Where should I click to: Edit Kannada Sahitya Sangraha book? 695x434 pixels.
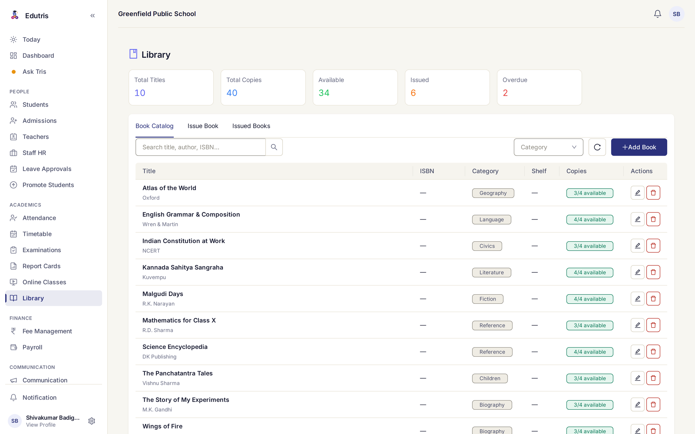(637, 272)
